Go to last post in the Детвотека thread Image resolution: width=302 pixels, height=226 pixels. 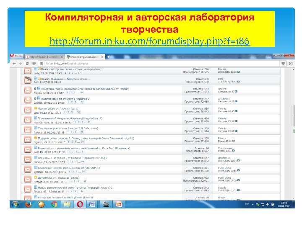coord(238,180)
